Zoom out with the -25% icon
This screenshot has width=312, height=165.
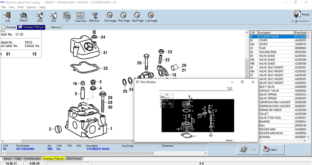tap(53, 17)
